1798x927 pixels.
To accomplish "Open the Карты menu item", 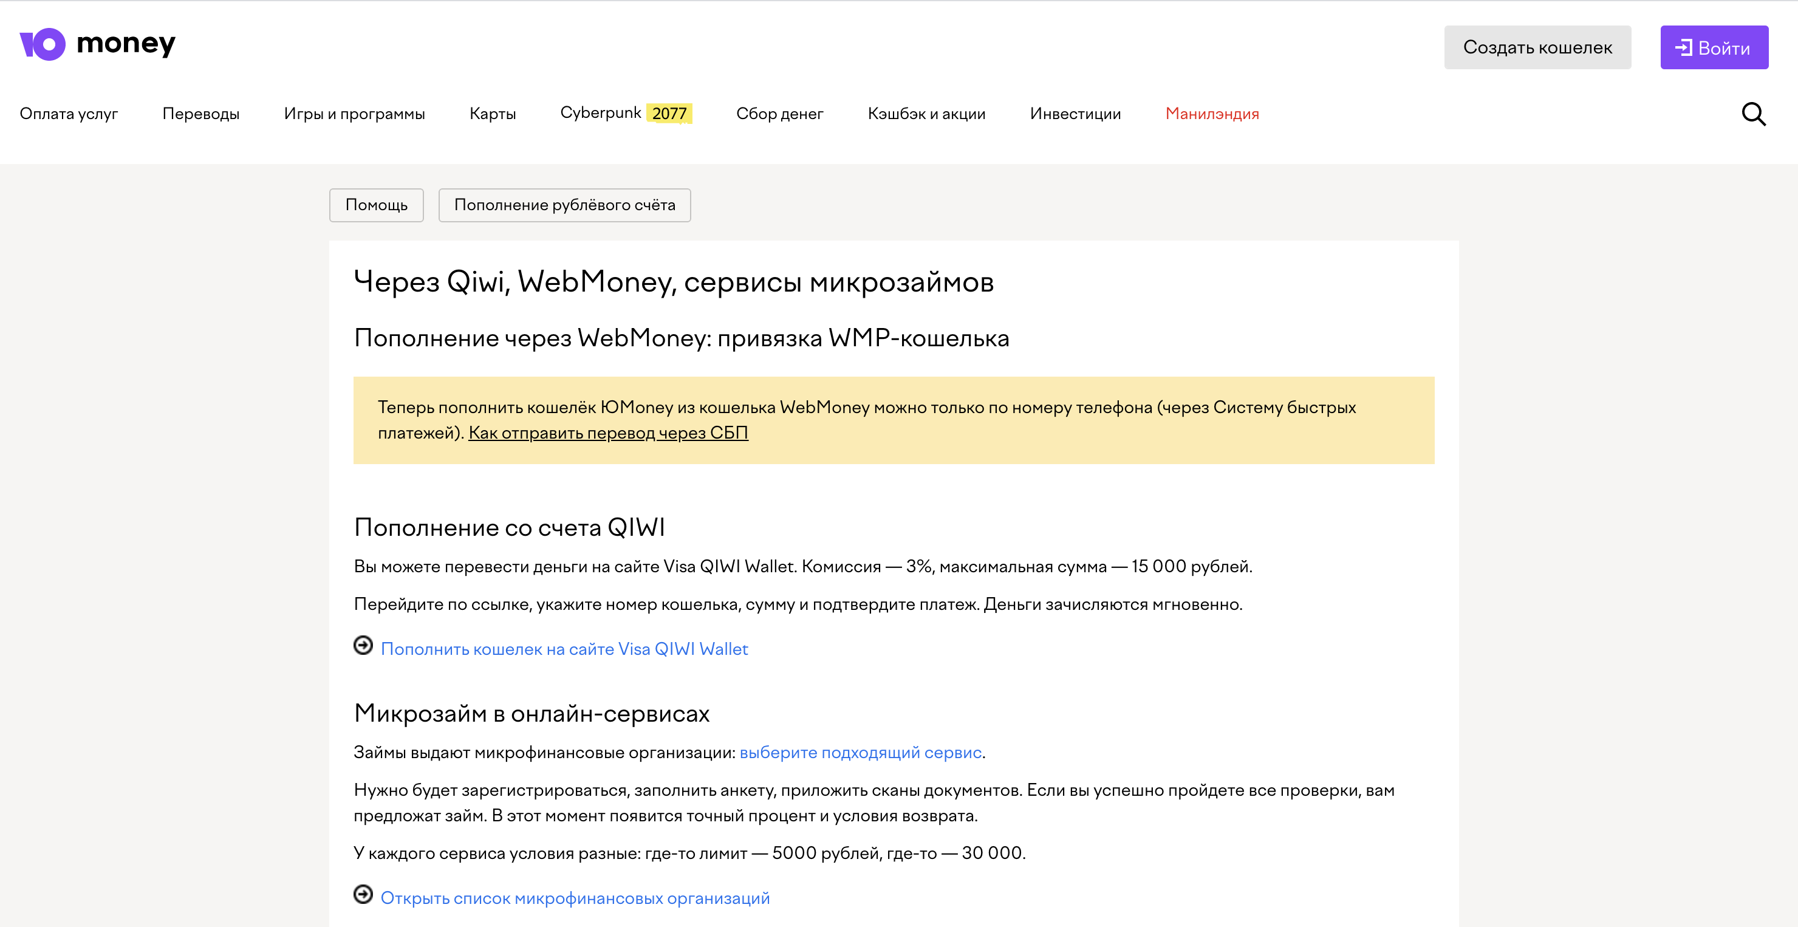I will (x=493, y=113).
